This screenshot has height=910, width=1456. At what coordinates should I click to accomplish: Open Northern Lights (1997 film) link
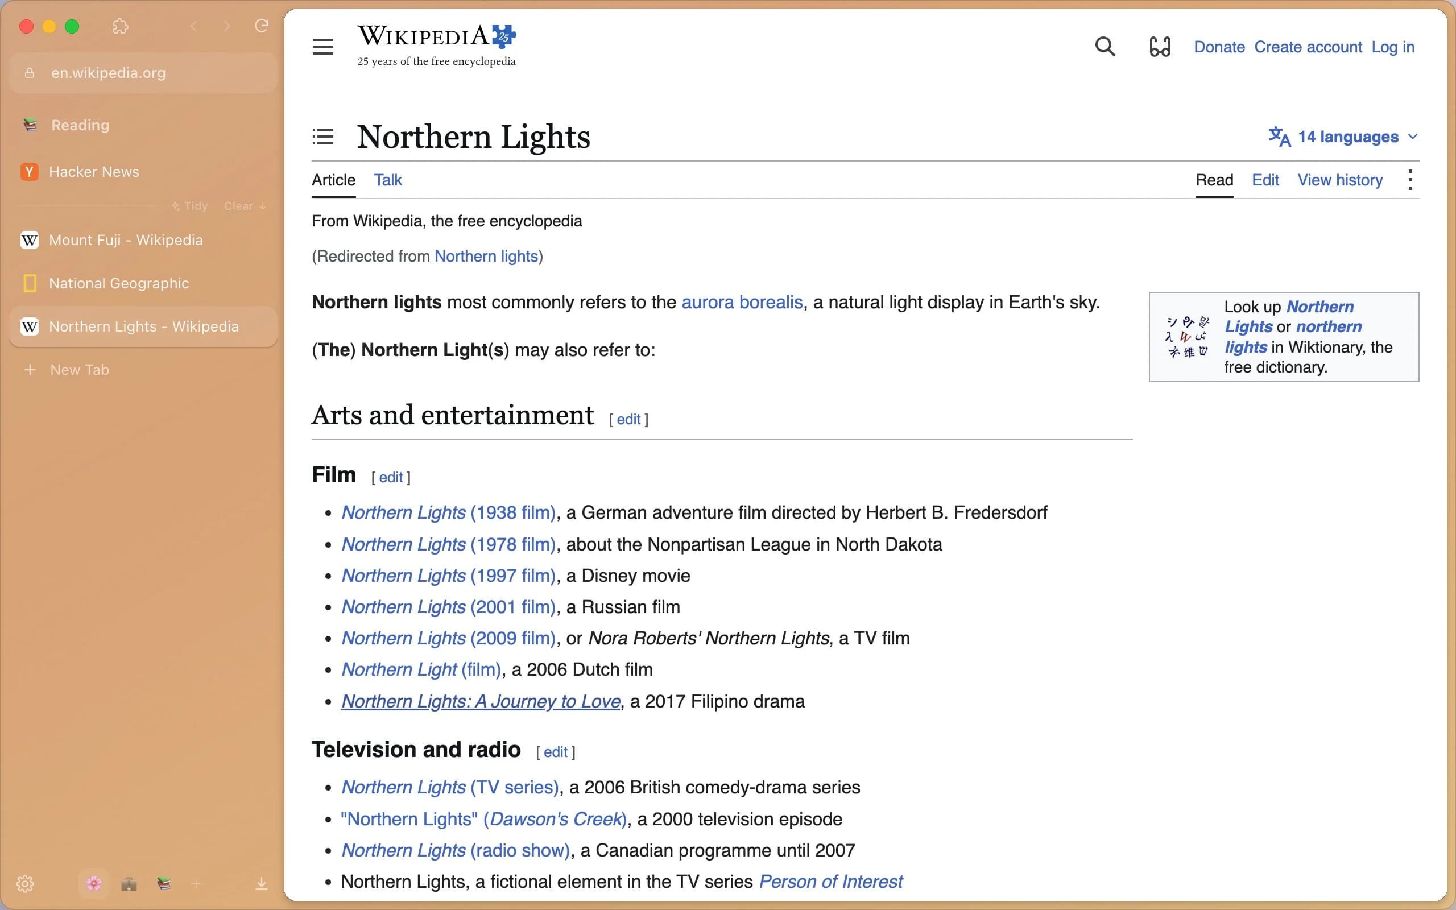click(448, 576)
